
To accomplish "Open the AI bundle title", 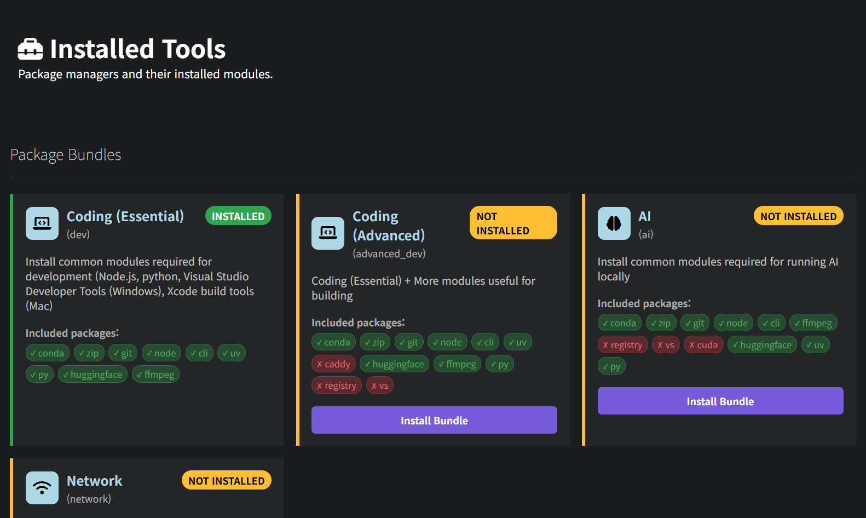I will pos(645,216).
